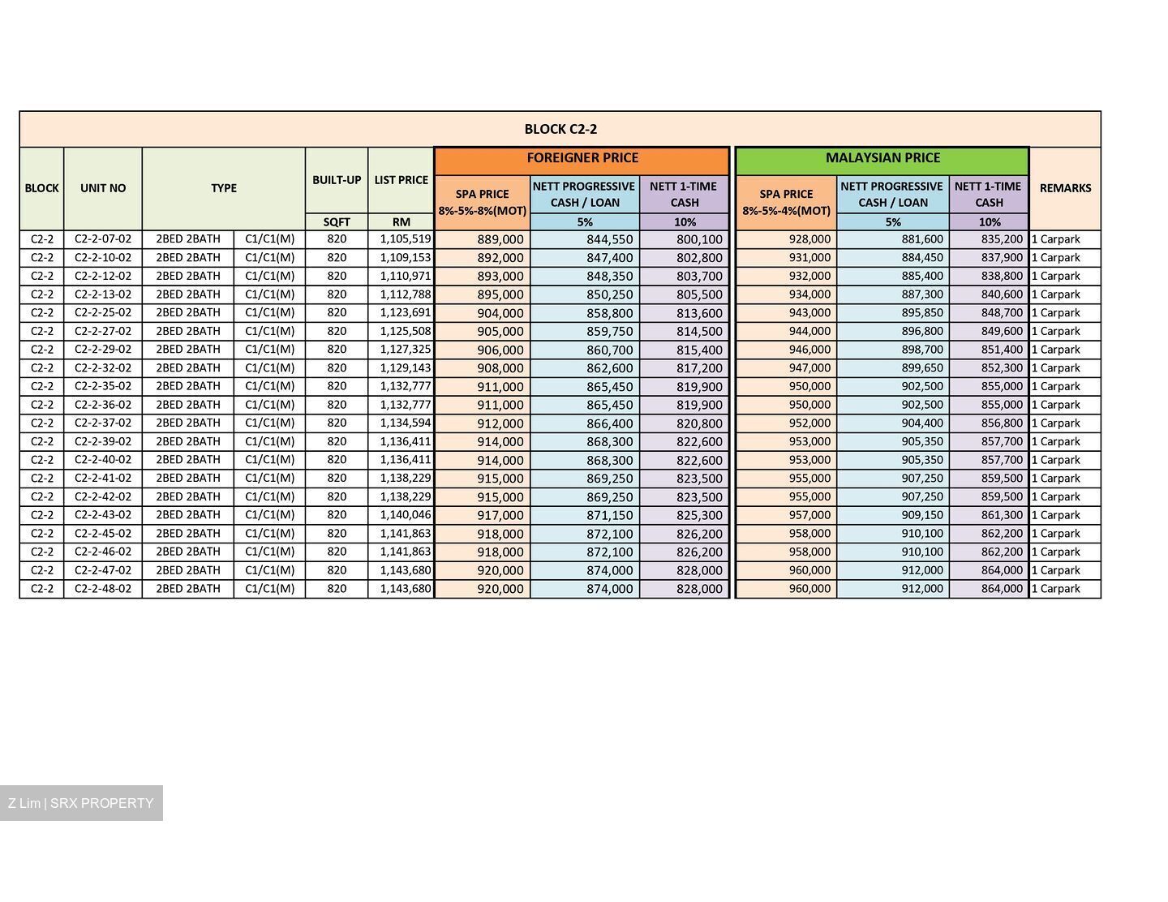Select unit number C2-2-47-02
The image size is (1168, 902).
[x=103, y=570]
